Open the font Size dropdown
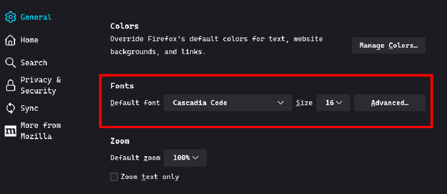The image size is (447, 194). pos(333,103)
